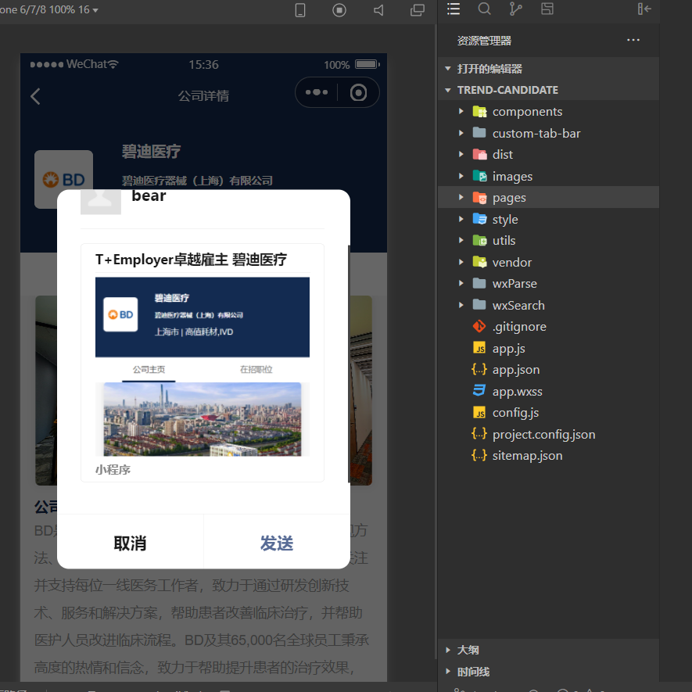Click the bear recipient avatar
This screenshot has height=692, width=692.
click(101, 203)
